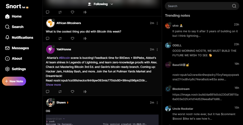This screenshot has height=125, width=243.
Task: Open the Following feed dropdown
Action: (x=101, y=4)
